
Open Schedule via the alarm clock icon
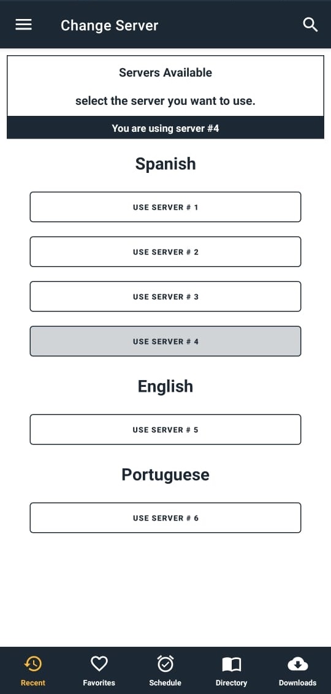pyautogui.click(x=165, y=663)
